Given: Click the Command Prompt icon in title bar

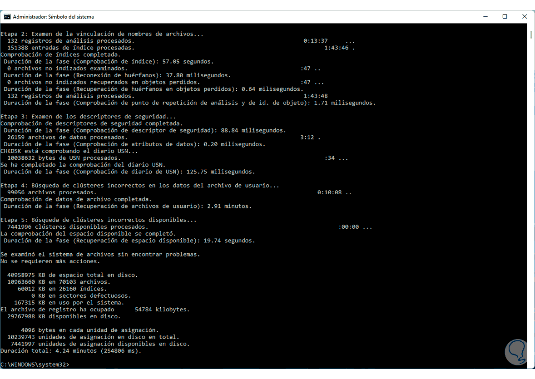Looking at the screenshot, I should tap(7, 17).
